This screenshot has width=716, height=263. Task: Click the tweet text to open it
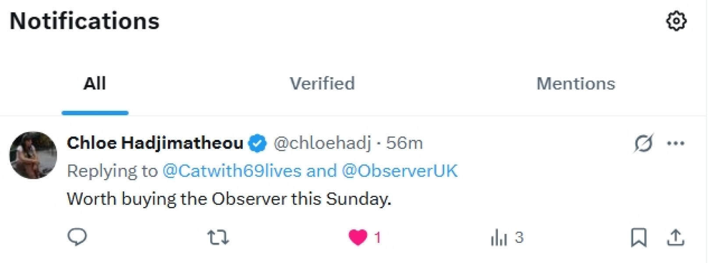tap(230, 199)
